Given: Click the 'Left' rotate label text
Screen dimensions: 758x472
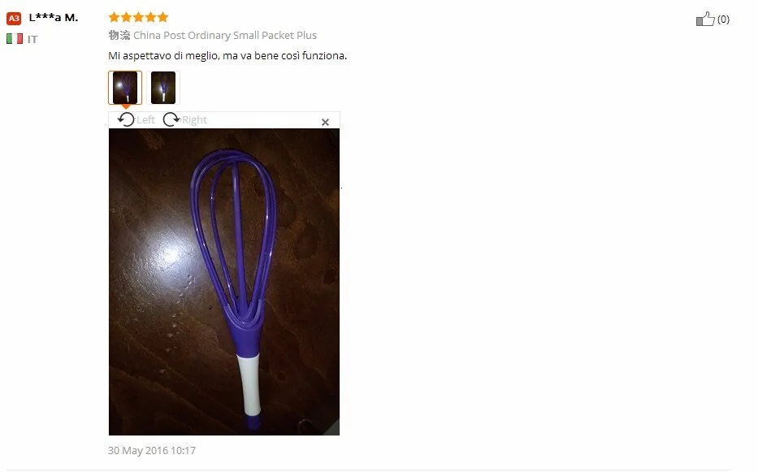Looking at the screenshot, I should (x=145, y=120).
